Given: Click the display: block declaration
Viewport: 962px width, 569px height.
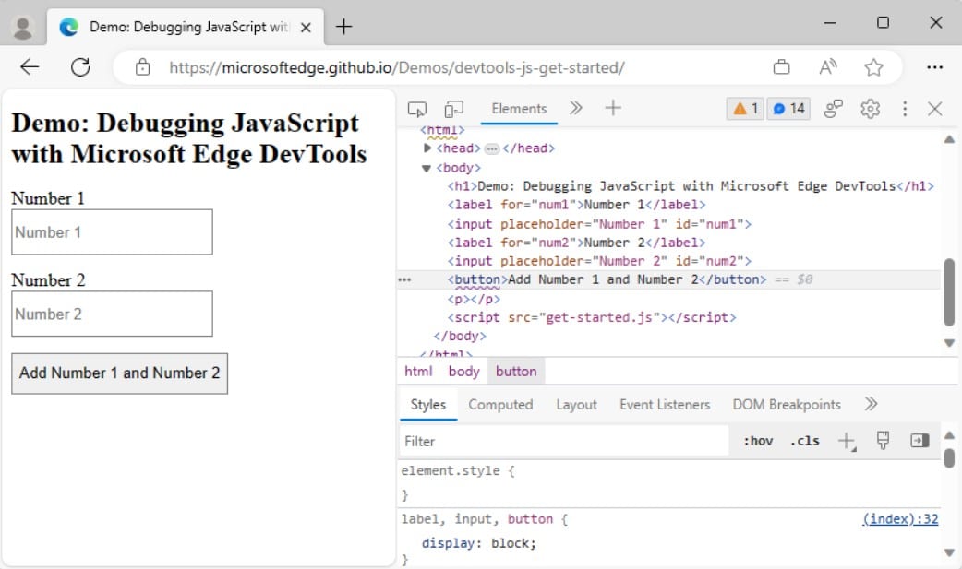Looking at the screenshot, I should (x=478, y=542).
